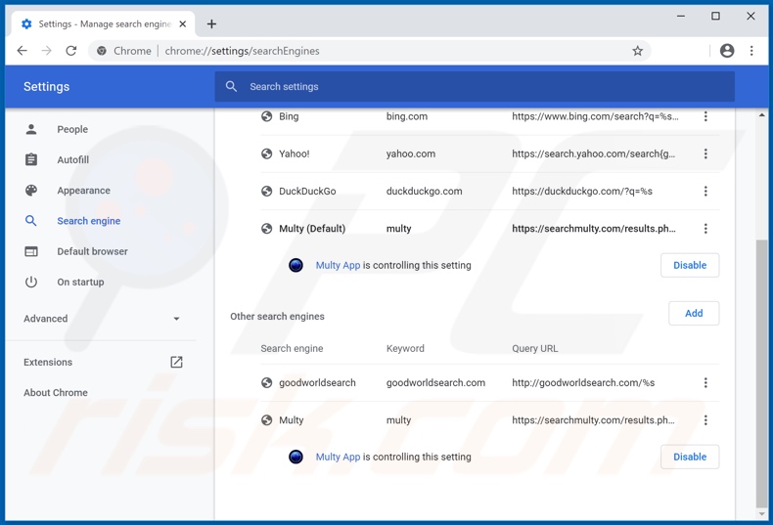Click the site info icon in address bar
Screen dimensions: 773x525
click(102, 51)
